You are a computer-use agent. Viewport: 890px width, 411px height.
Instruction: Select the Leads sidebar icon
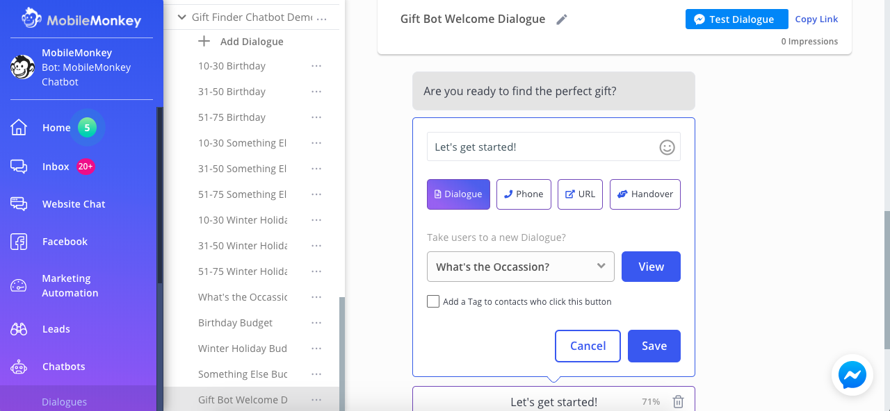click(19, 328)
